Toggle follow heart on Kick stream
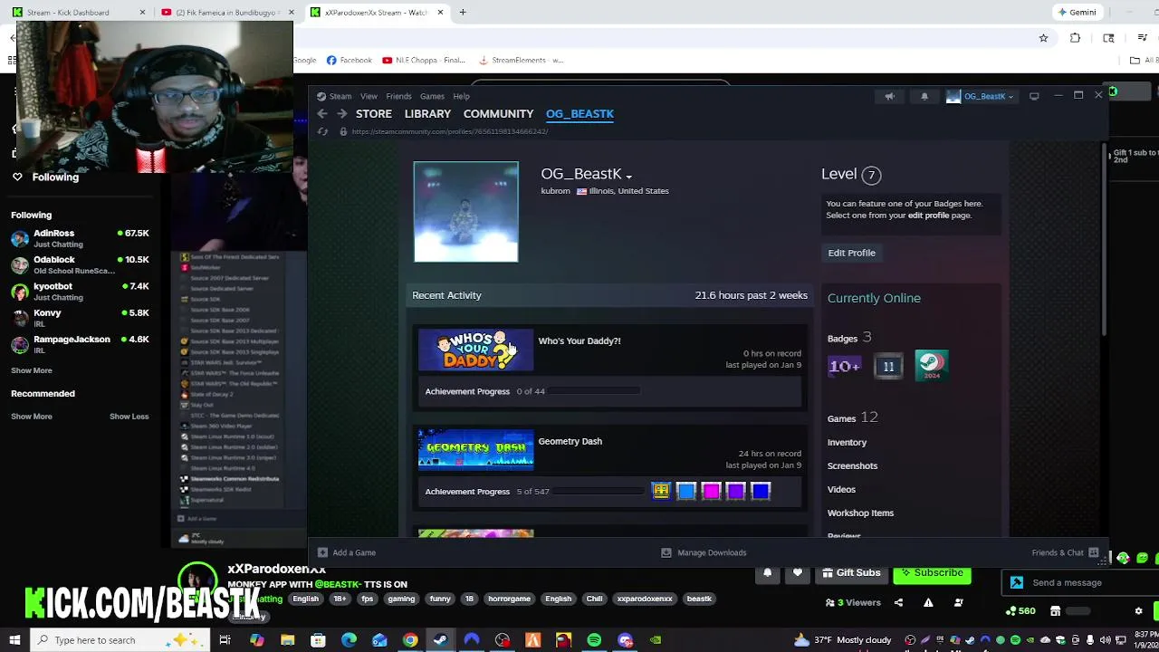Screen dimensions: 1159x652 point(798,573)
